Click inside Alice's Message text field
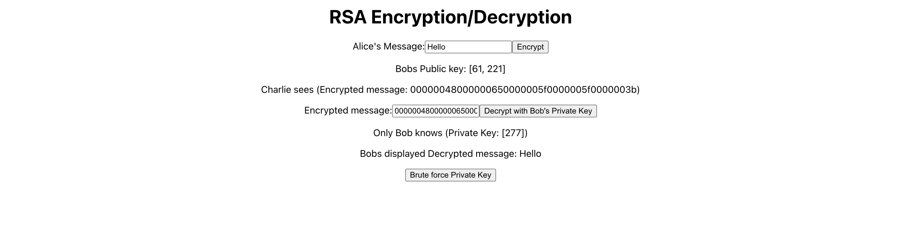The image size is (906, 236). click(x=468, y=46)
